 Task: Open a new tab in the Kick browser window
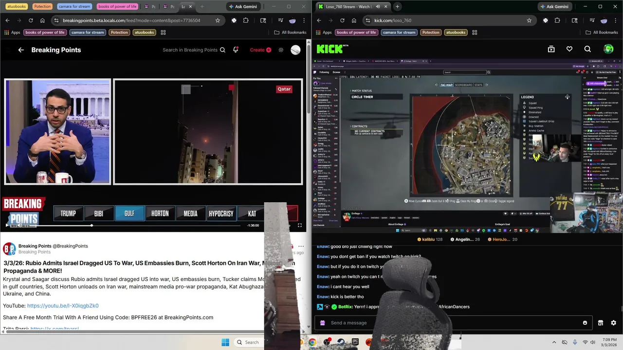point(397,6)
